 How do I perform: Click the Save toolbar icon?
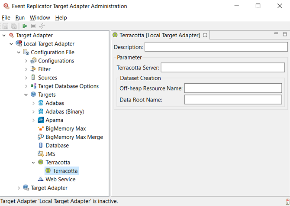point(5,26)
